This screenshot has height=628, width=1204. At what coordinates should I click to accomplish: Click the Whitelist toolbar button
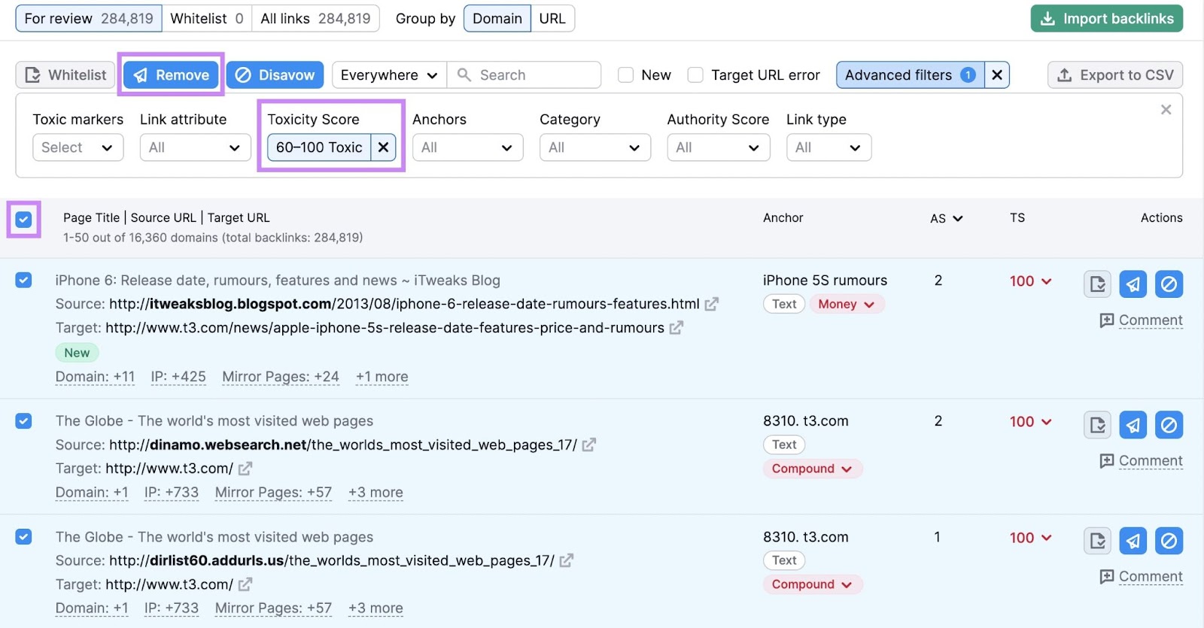click(x=65, y=75)
